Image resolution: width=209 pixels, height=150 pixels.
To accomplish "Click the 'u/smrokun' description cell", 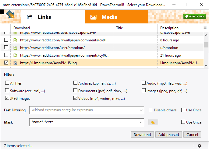I will tap(169, 48).
